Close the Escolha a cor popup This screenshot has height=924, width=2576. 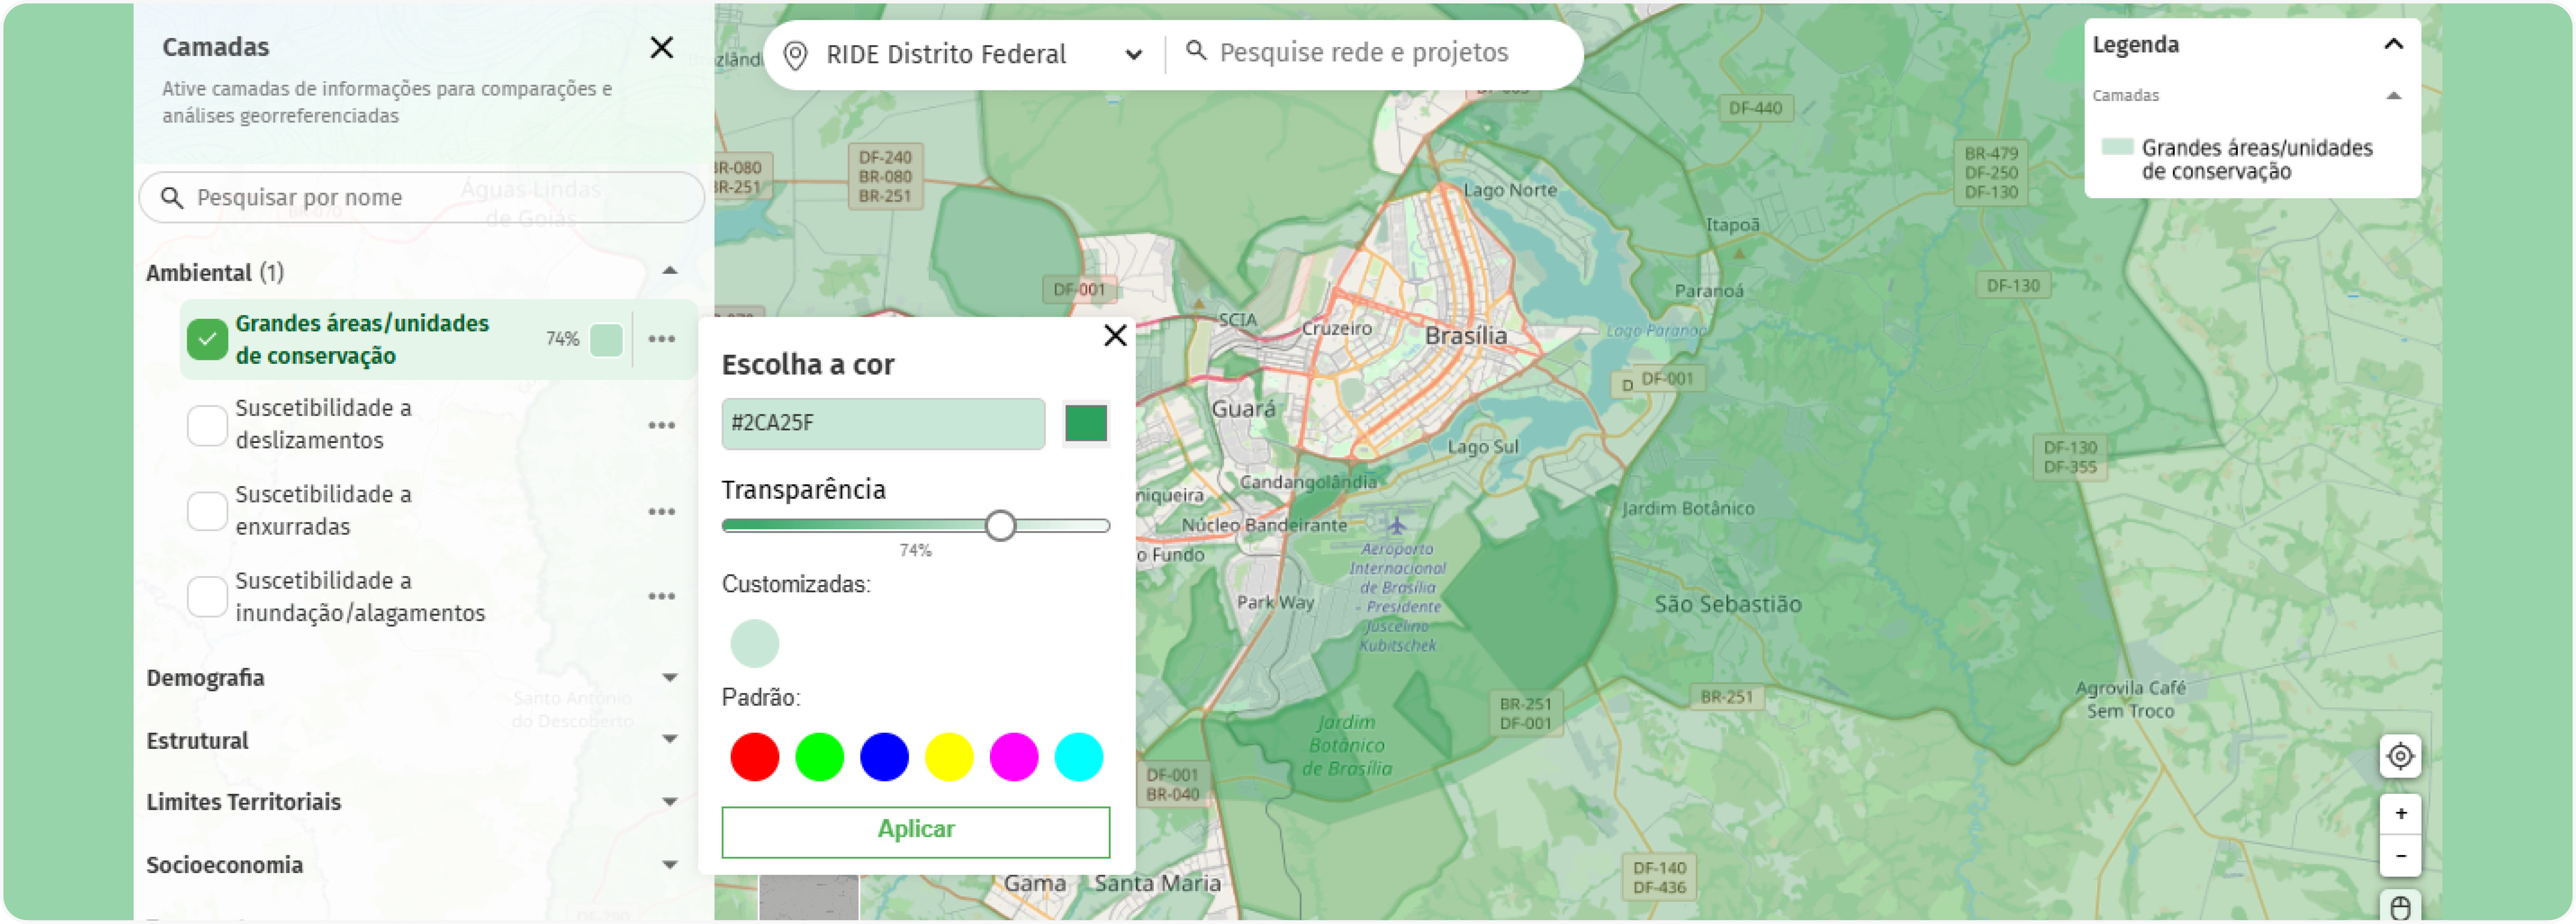[x=1115, y=335]
